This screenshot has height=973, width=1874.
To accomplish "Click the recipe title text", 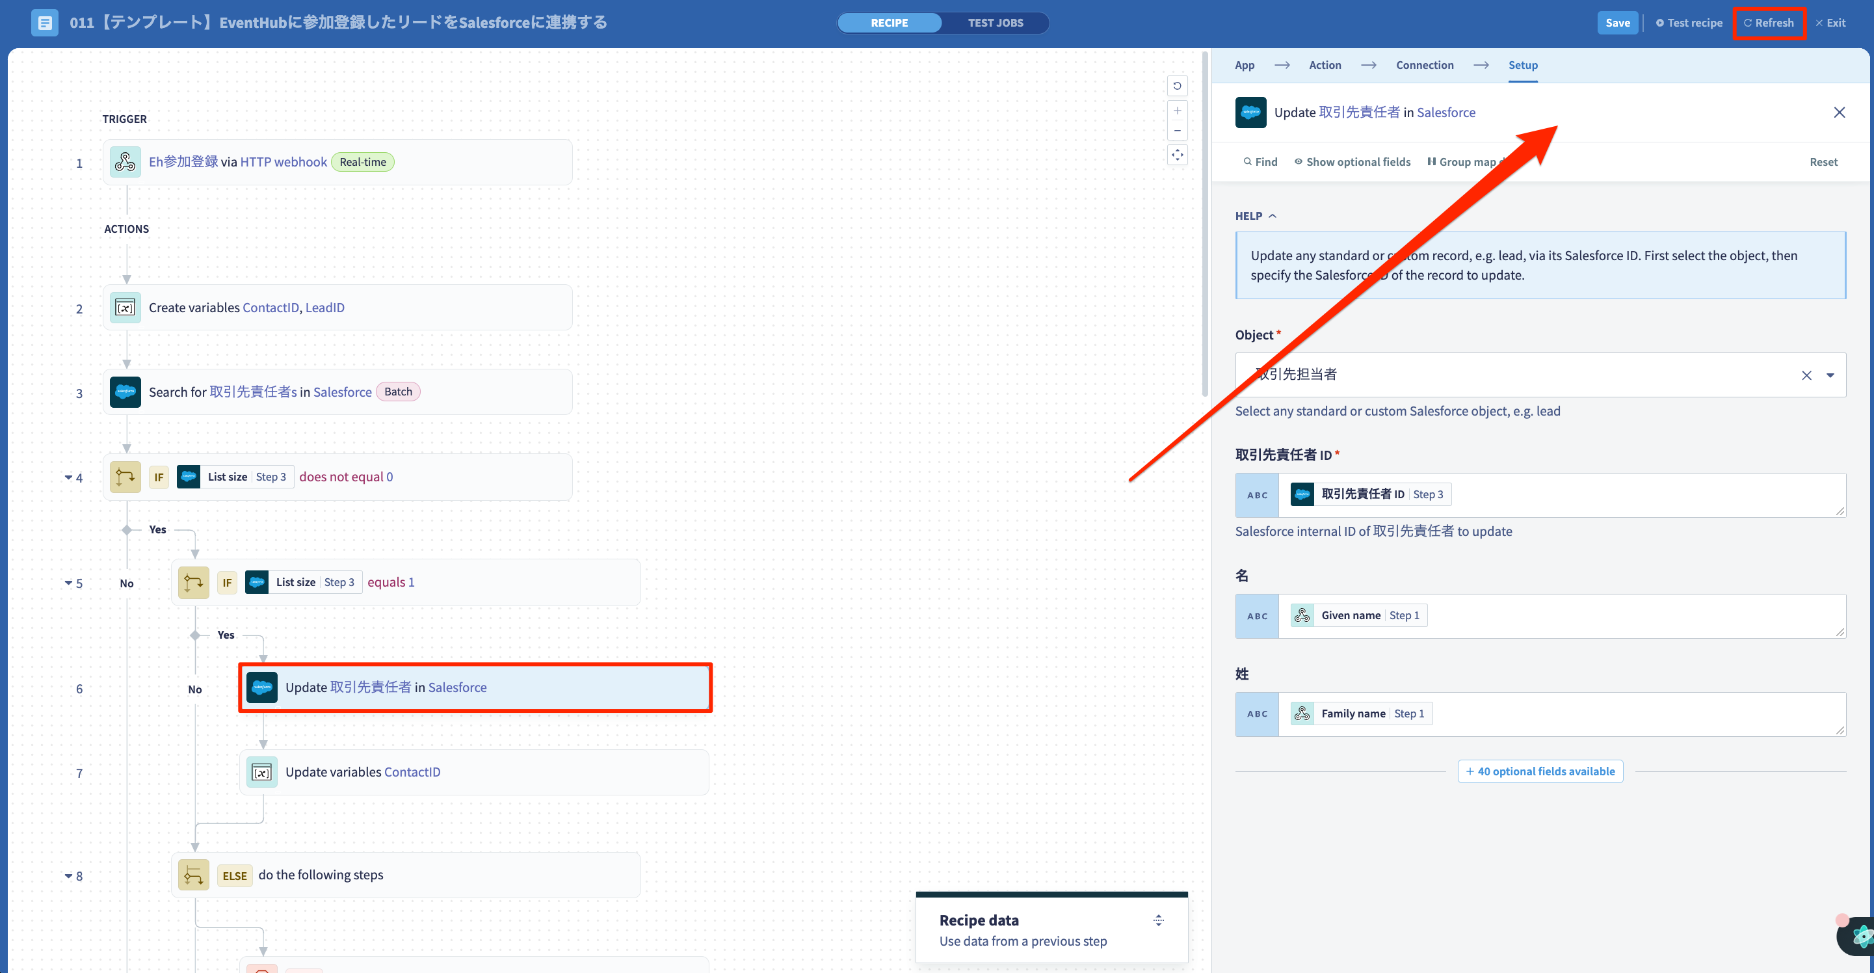I will [337, 23].
